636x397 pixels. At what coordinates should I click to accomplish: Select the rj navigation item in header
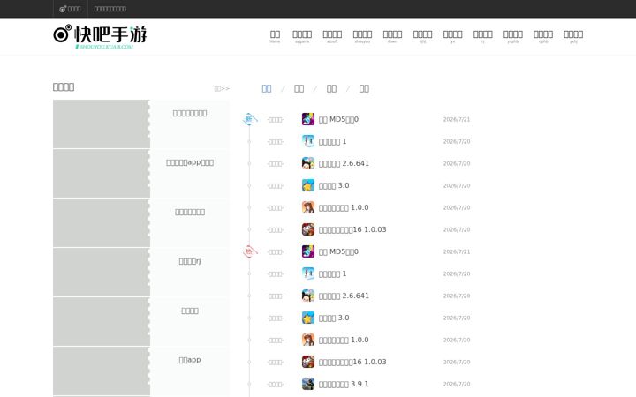point(482,36)
